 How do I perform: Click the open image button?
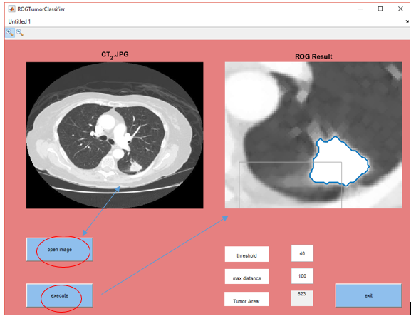[x=60, y=250]
